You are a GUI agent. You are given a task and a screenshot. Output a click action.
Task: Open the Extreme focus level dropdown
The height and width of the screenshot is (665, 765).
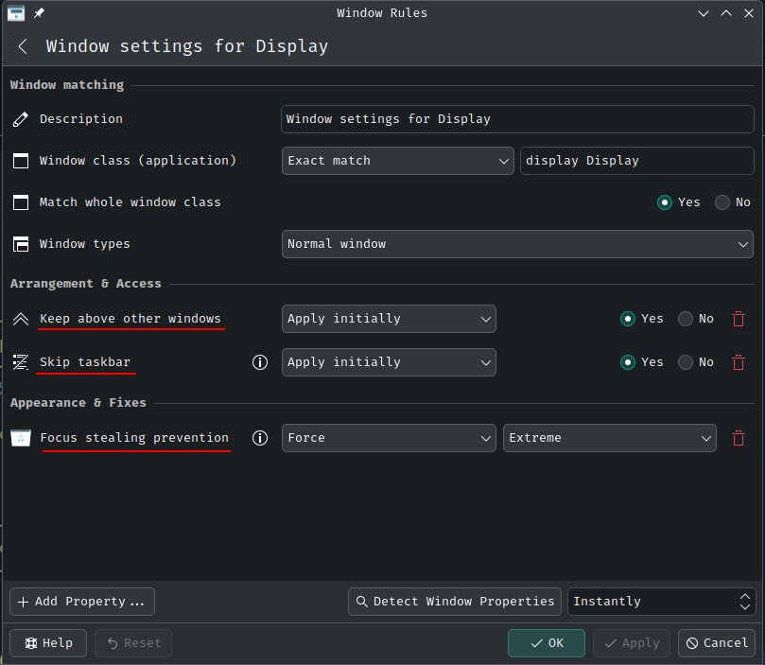[610, 438]
